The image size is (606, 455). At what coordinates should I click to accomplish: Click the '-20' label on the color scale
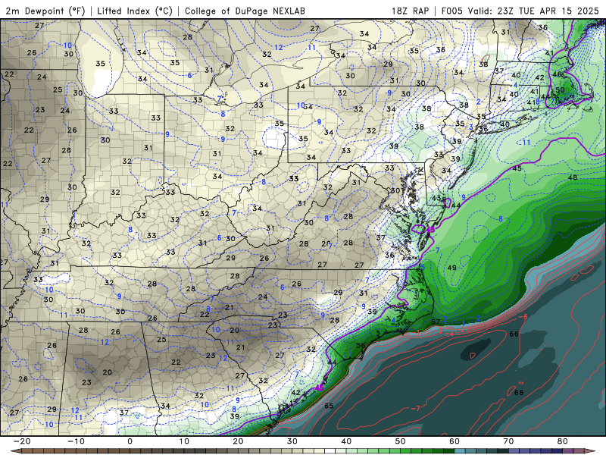click(x=22, y=441)
